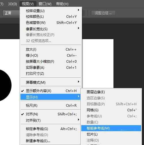
Task: Expand the 校样设置(U) submenu
Action: coord(51,11)
